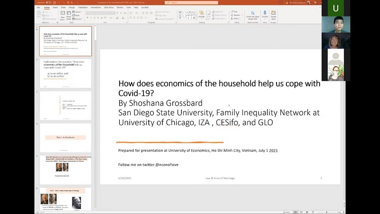Image resolution: width=380 pixels, height=214 pixels.
Task: Expand the Align Text dropdown
Action: point(161,15)
